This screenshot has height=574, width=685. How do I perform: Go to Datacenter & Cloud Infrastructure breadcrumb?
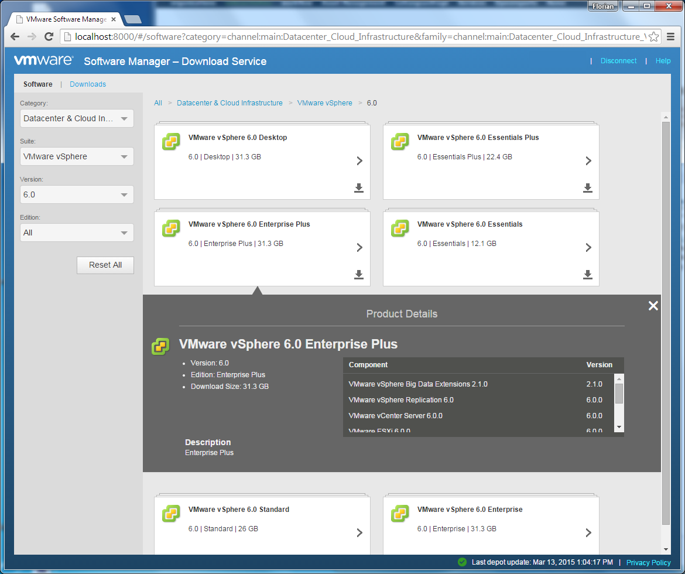pos(230,102)
